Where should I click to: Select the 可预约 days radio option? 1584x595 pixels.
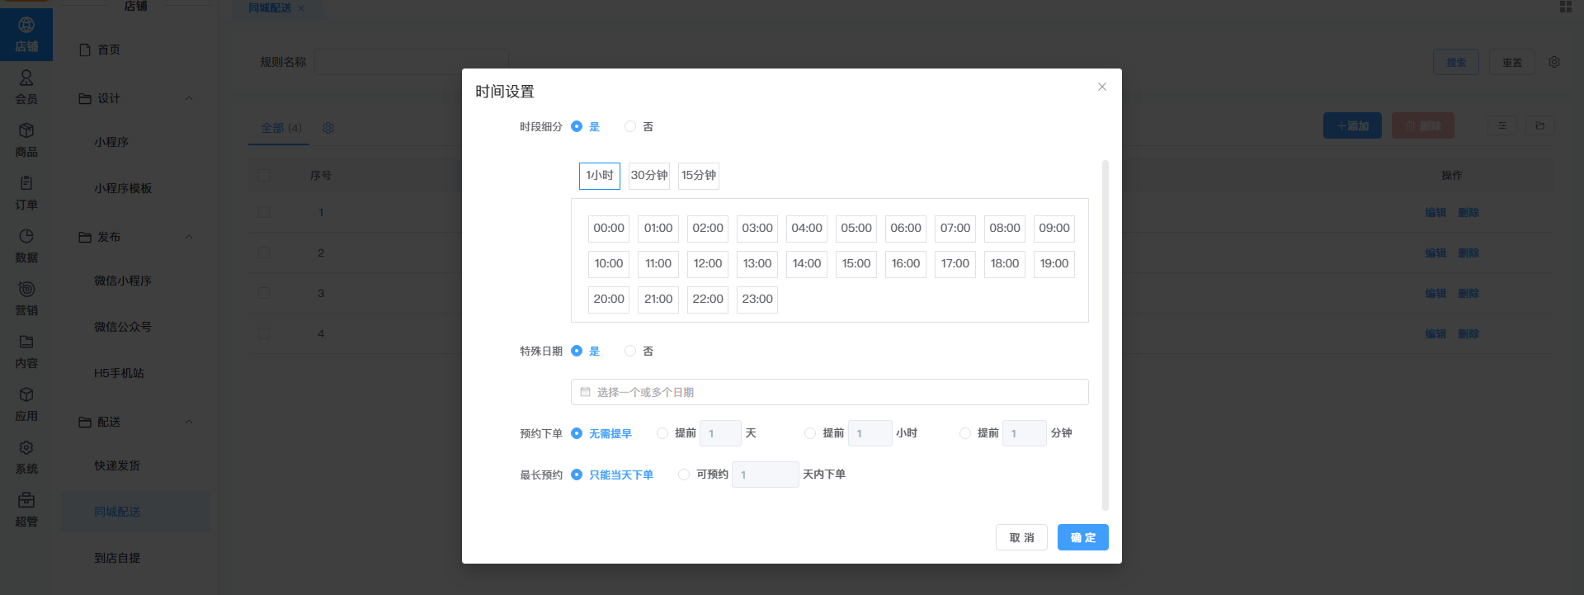[684, 475]
